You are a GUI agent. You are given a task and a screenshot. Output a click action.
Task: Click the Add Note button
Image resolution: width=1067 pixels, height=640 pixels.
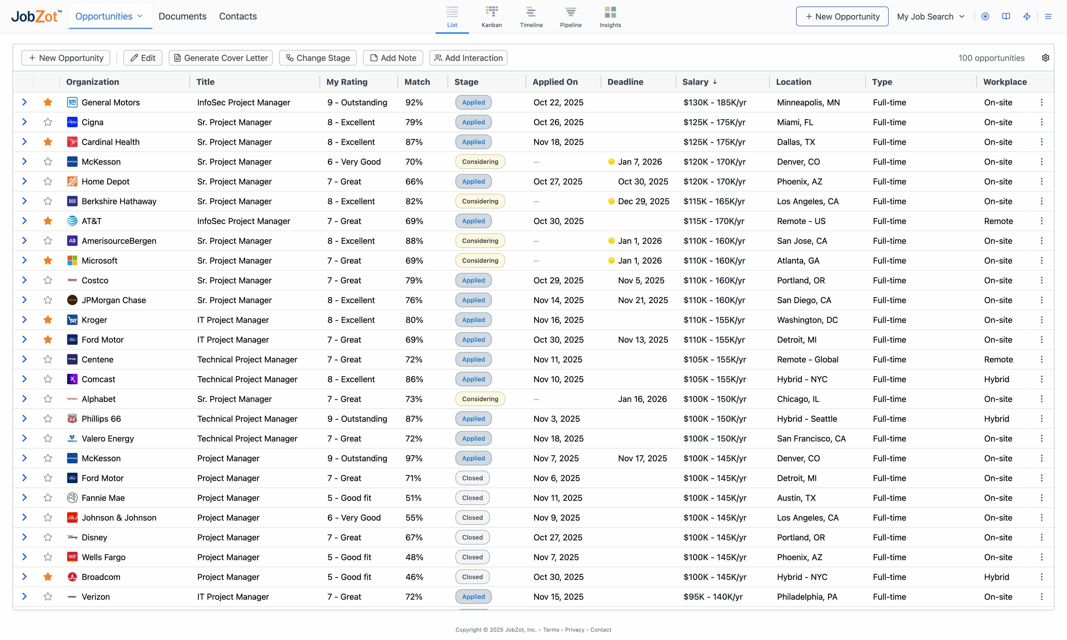393,58
